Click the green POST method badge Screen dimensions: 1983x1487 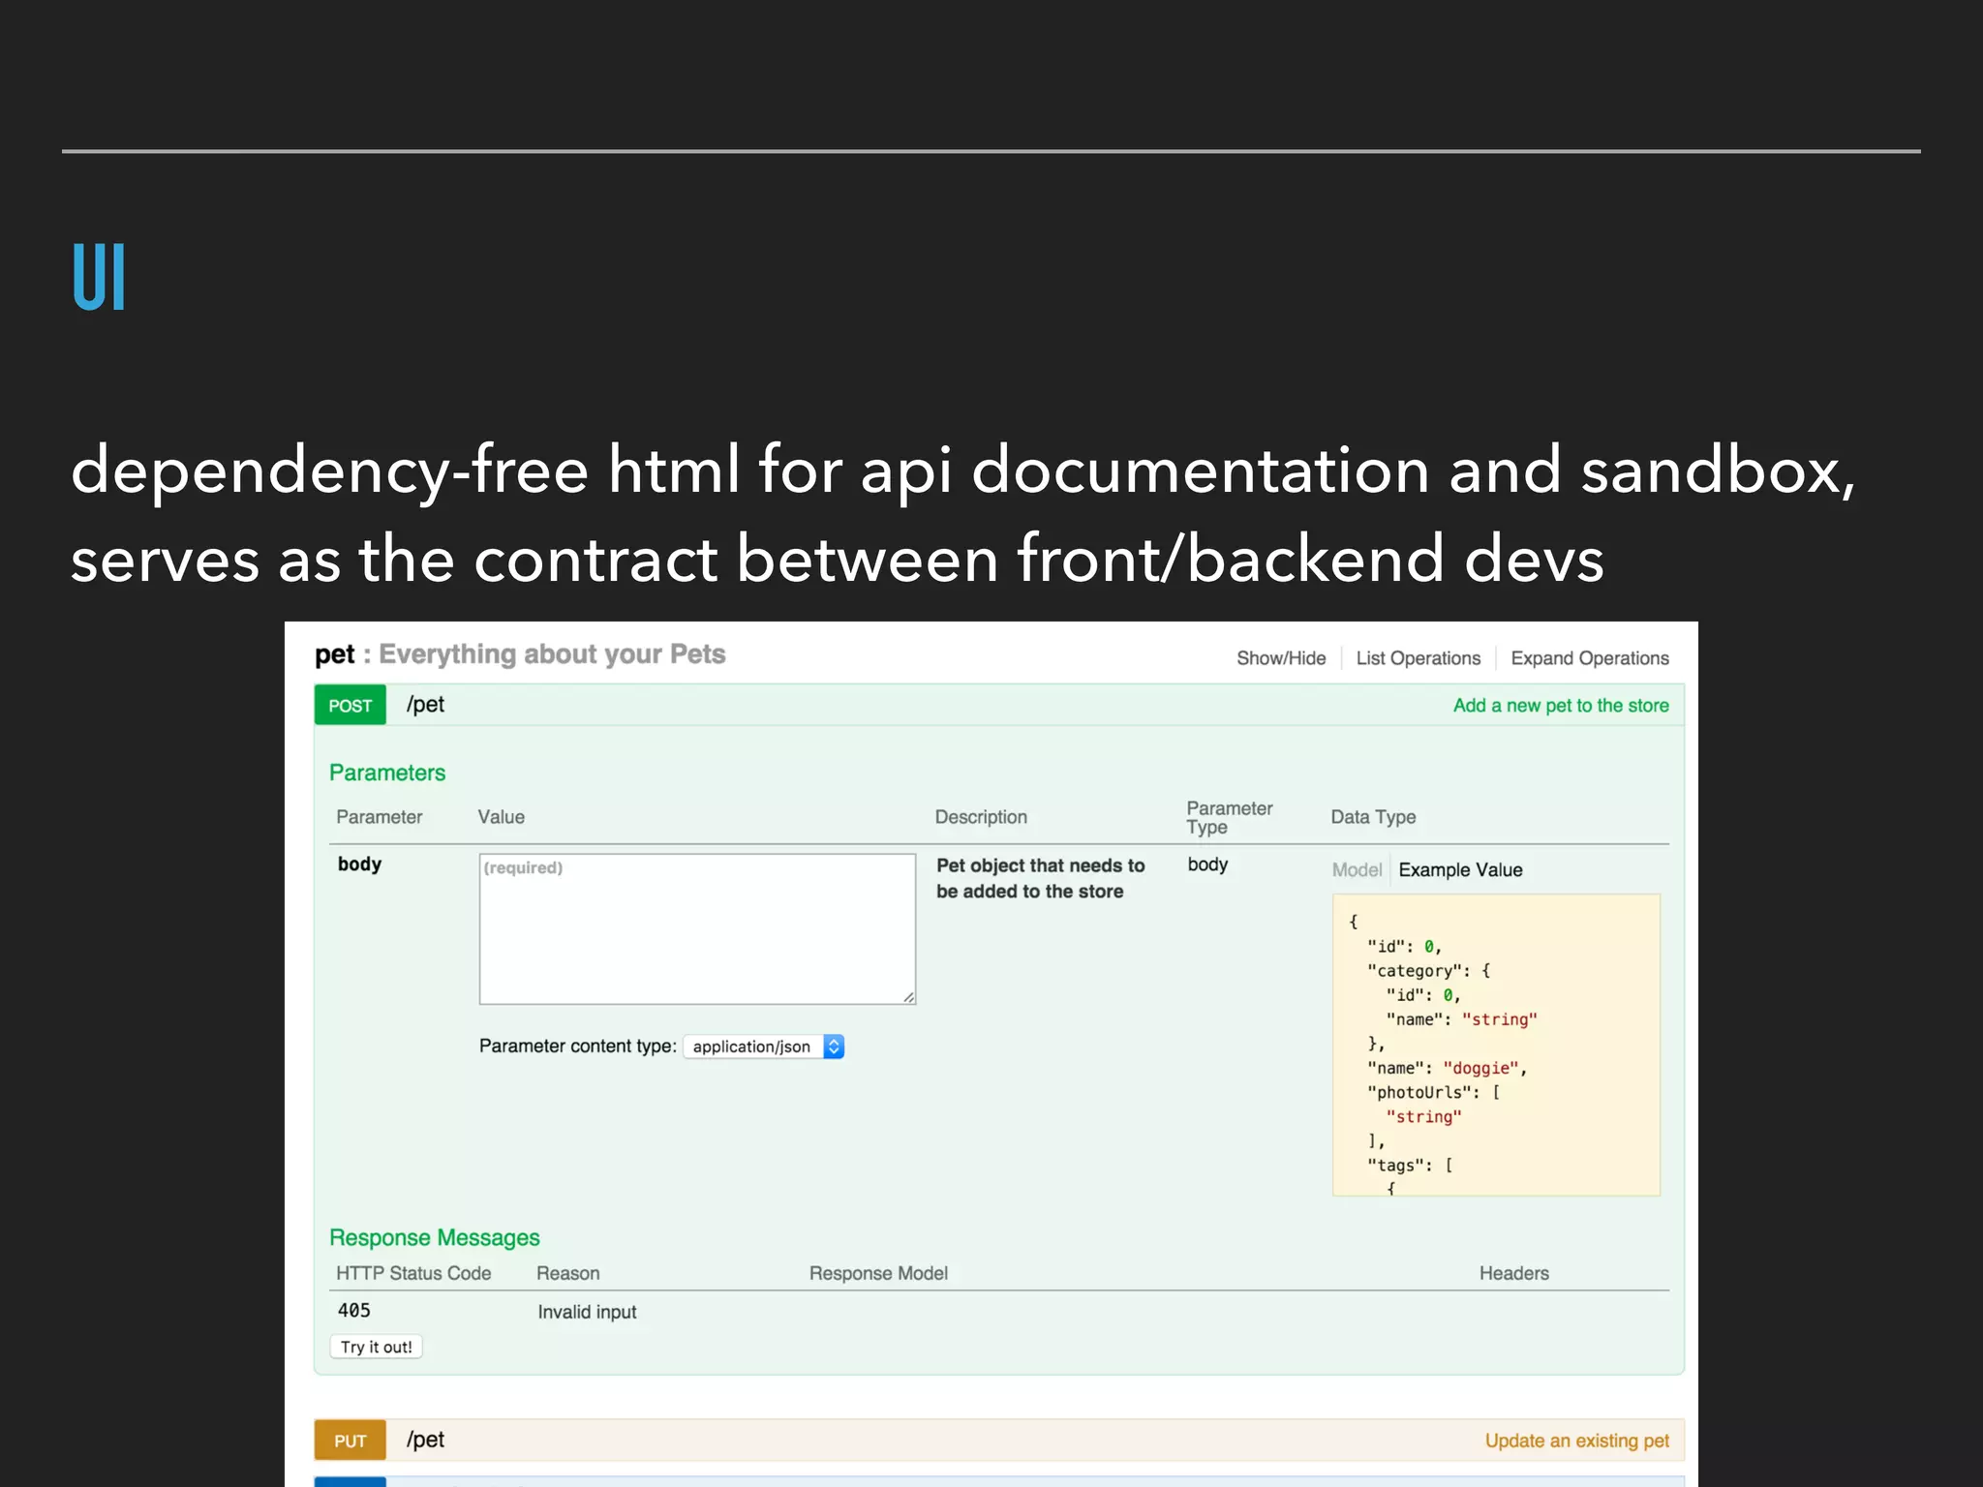click(350, 705)
